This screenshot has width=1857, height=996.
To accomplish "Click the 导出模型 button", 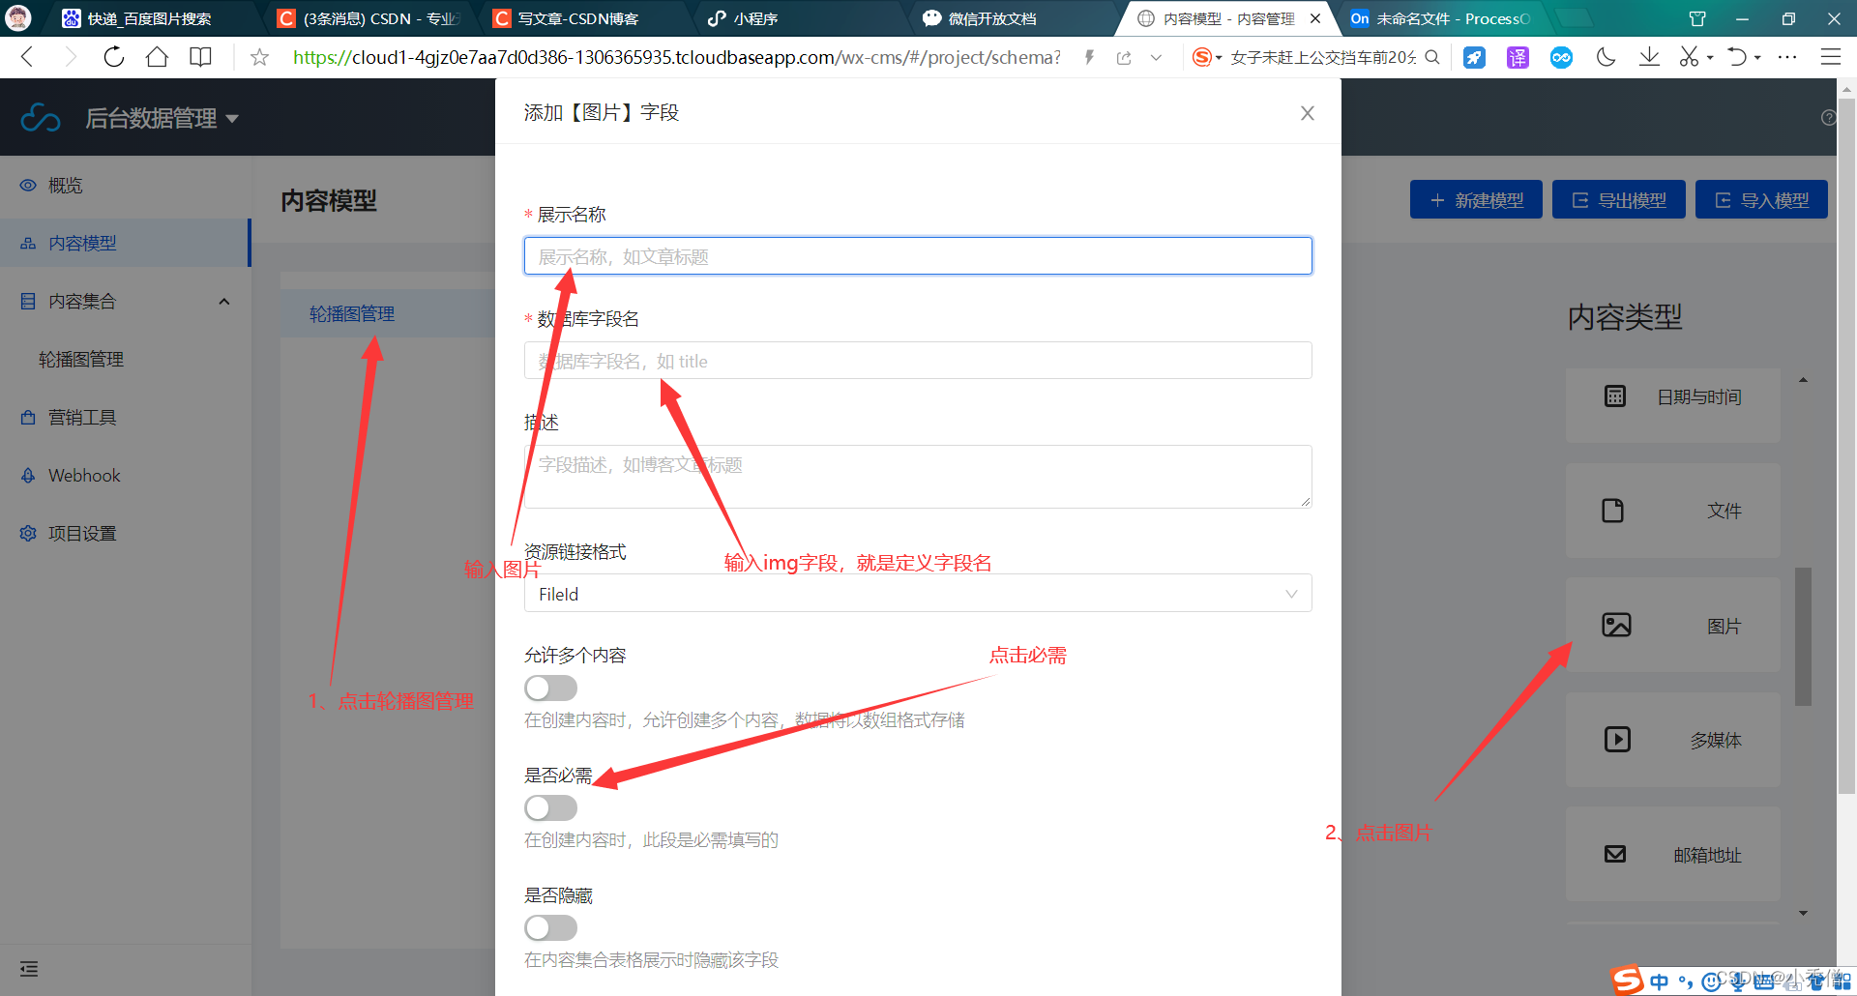I will (x=1619, y=200).
